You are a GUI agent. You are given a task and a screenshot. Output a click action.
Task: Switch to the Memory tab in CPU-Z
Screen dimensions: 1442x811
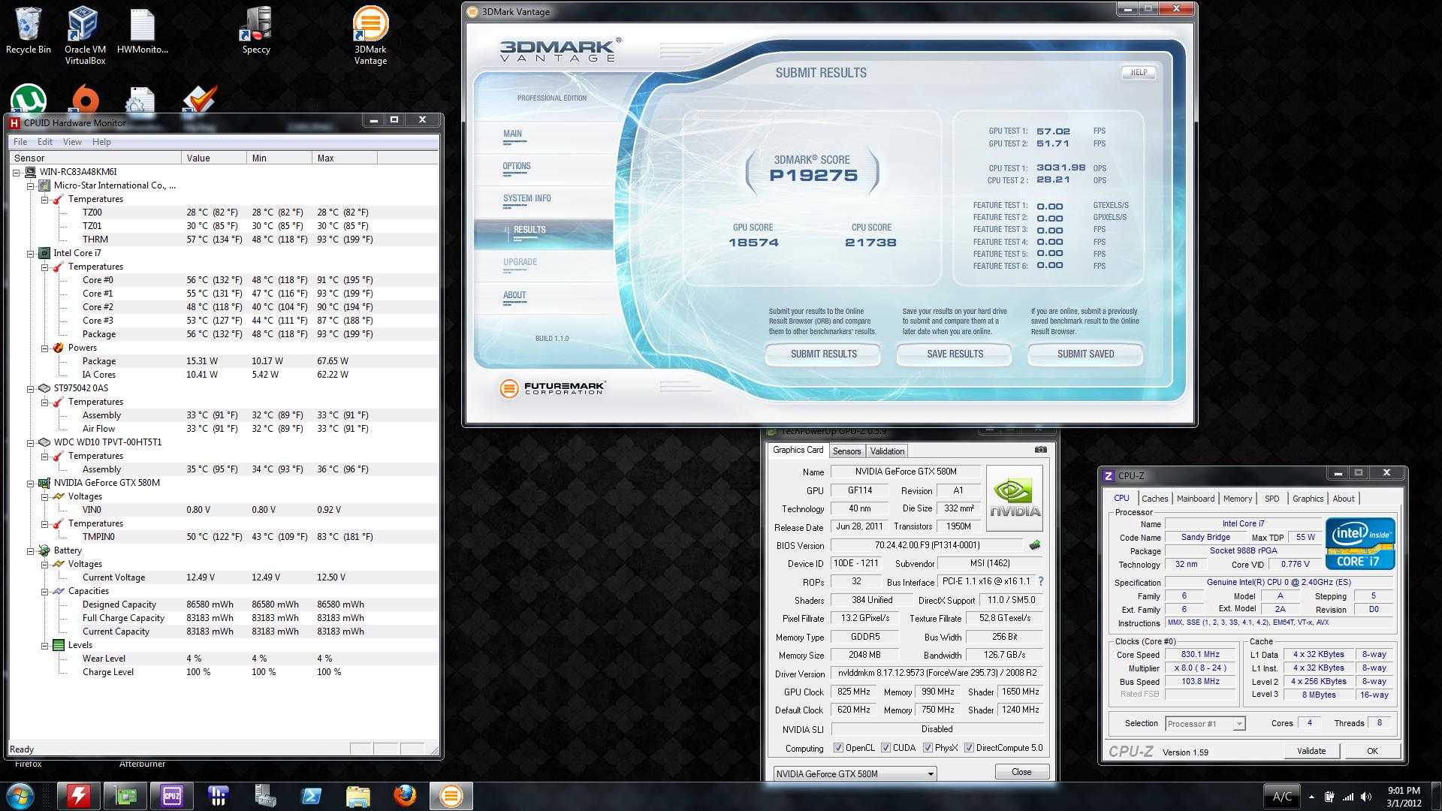[1237, 499]
